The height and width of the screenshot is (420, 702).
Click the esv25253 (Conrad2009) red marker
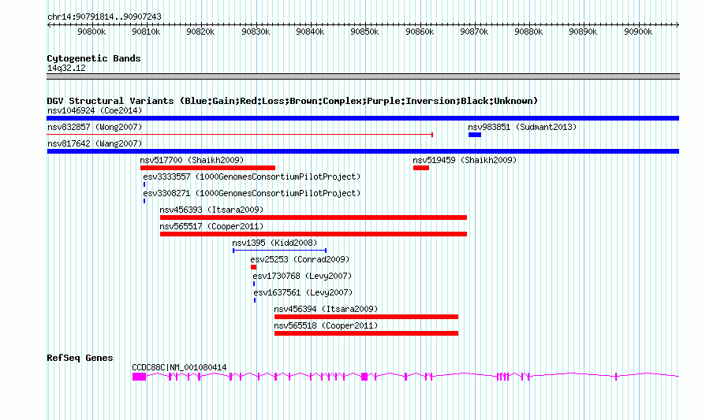[253, 267]
